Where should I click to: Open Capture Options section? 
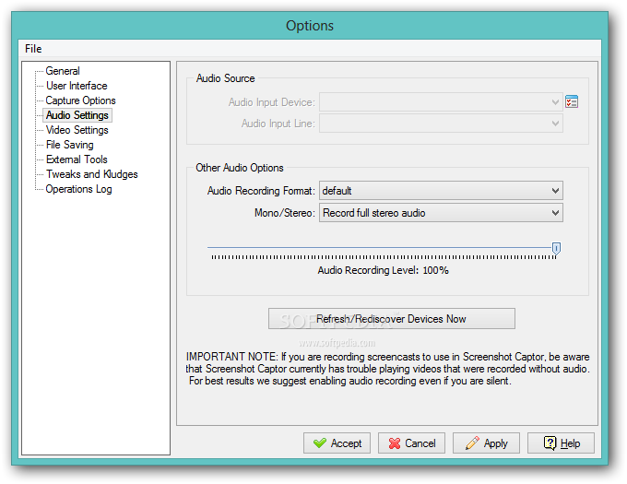coord(80,100)
